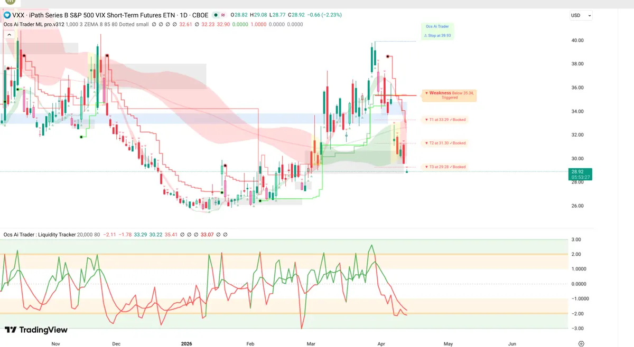Click the 40.00 price axis label

pyautogui.click(x=577, y=40)
